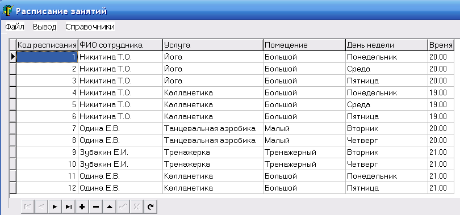Click the День недели column header
Image resolution: width=460 pixels, height=215 pixels.
[387, 45]
